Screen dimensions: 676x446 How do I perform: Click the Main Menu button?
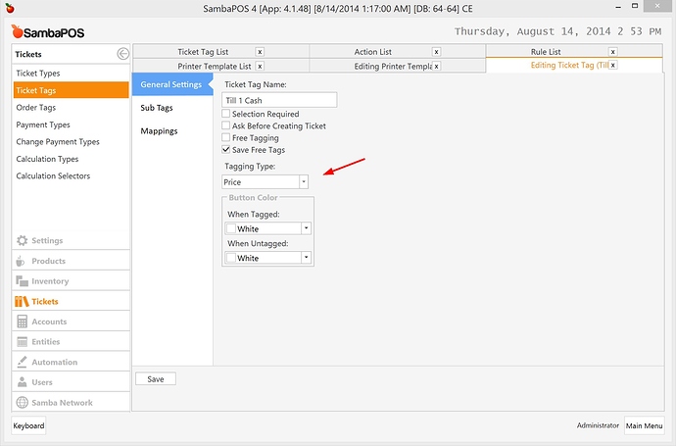646,425
